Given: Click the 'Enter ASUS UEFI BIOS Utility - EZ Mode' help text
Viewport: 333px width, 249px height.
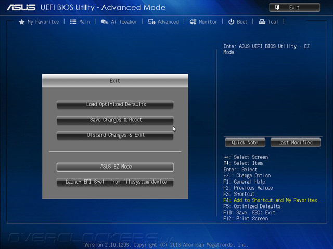Looking at the screenshot, I should [x=266, y=49].
